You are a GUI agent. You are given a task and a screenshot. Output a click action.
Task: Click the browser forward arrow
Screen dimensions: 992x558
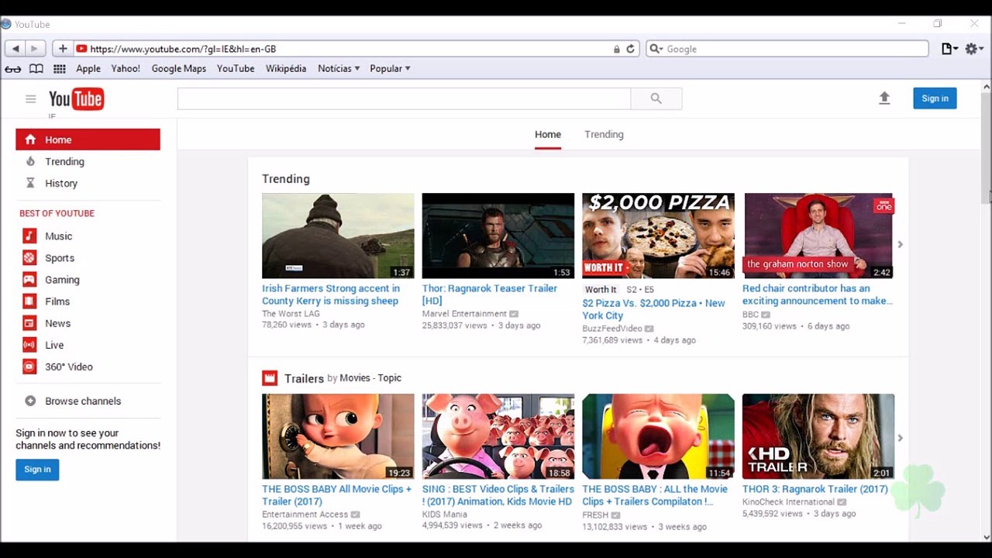pyautogui.click(x=33, y=49)
